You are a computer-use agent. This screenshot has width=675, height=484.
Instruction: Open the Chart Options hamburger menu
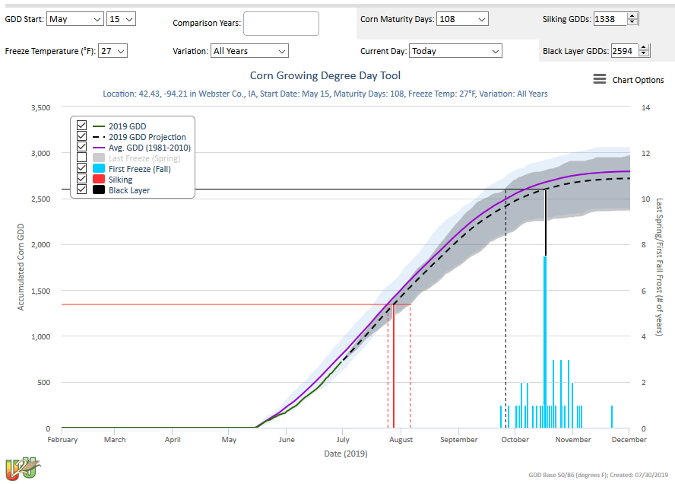click(600, 80)
